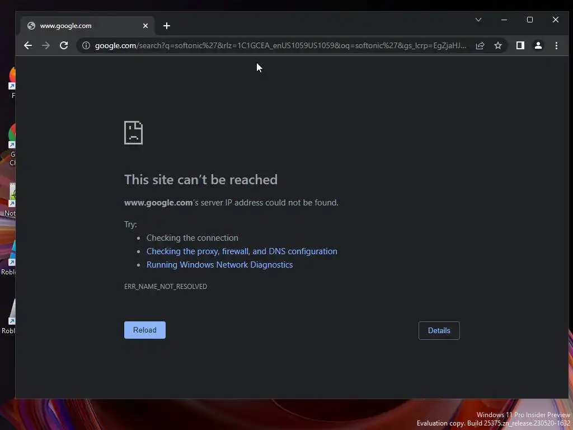This screenshot has height=430, width=573.
Task: Select the www.google.com tab
Action: [88, 26]
